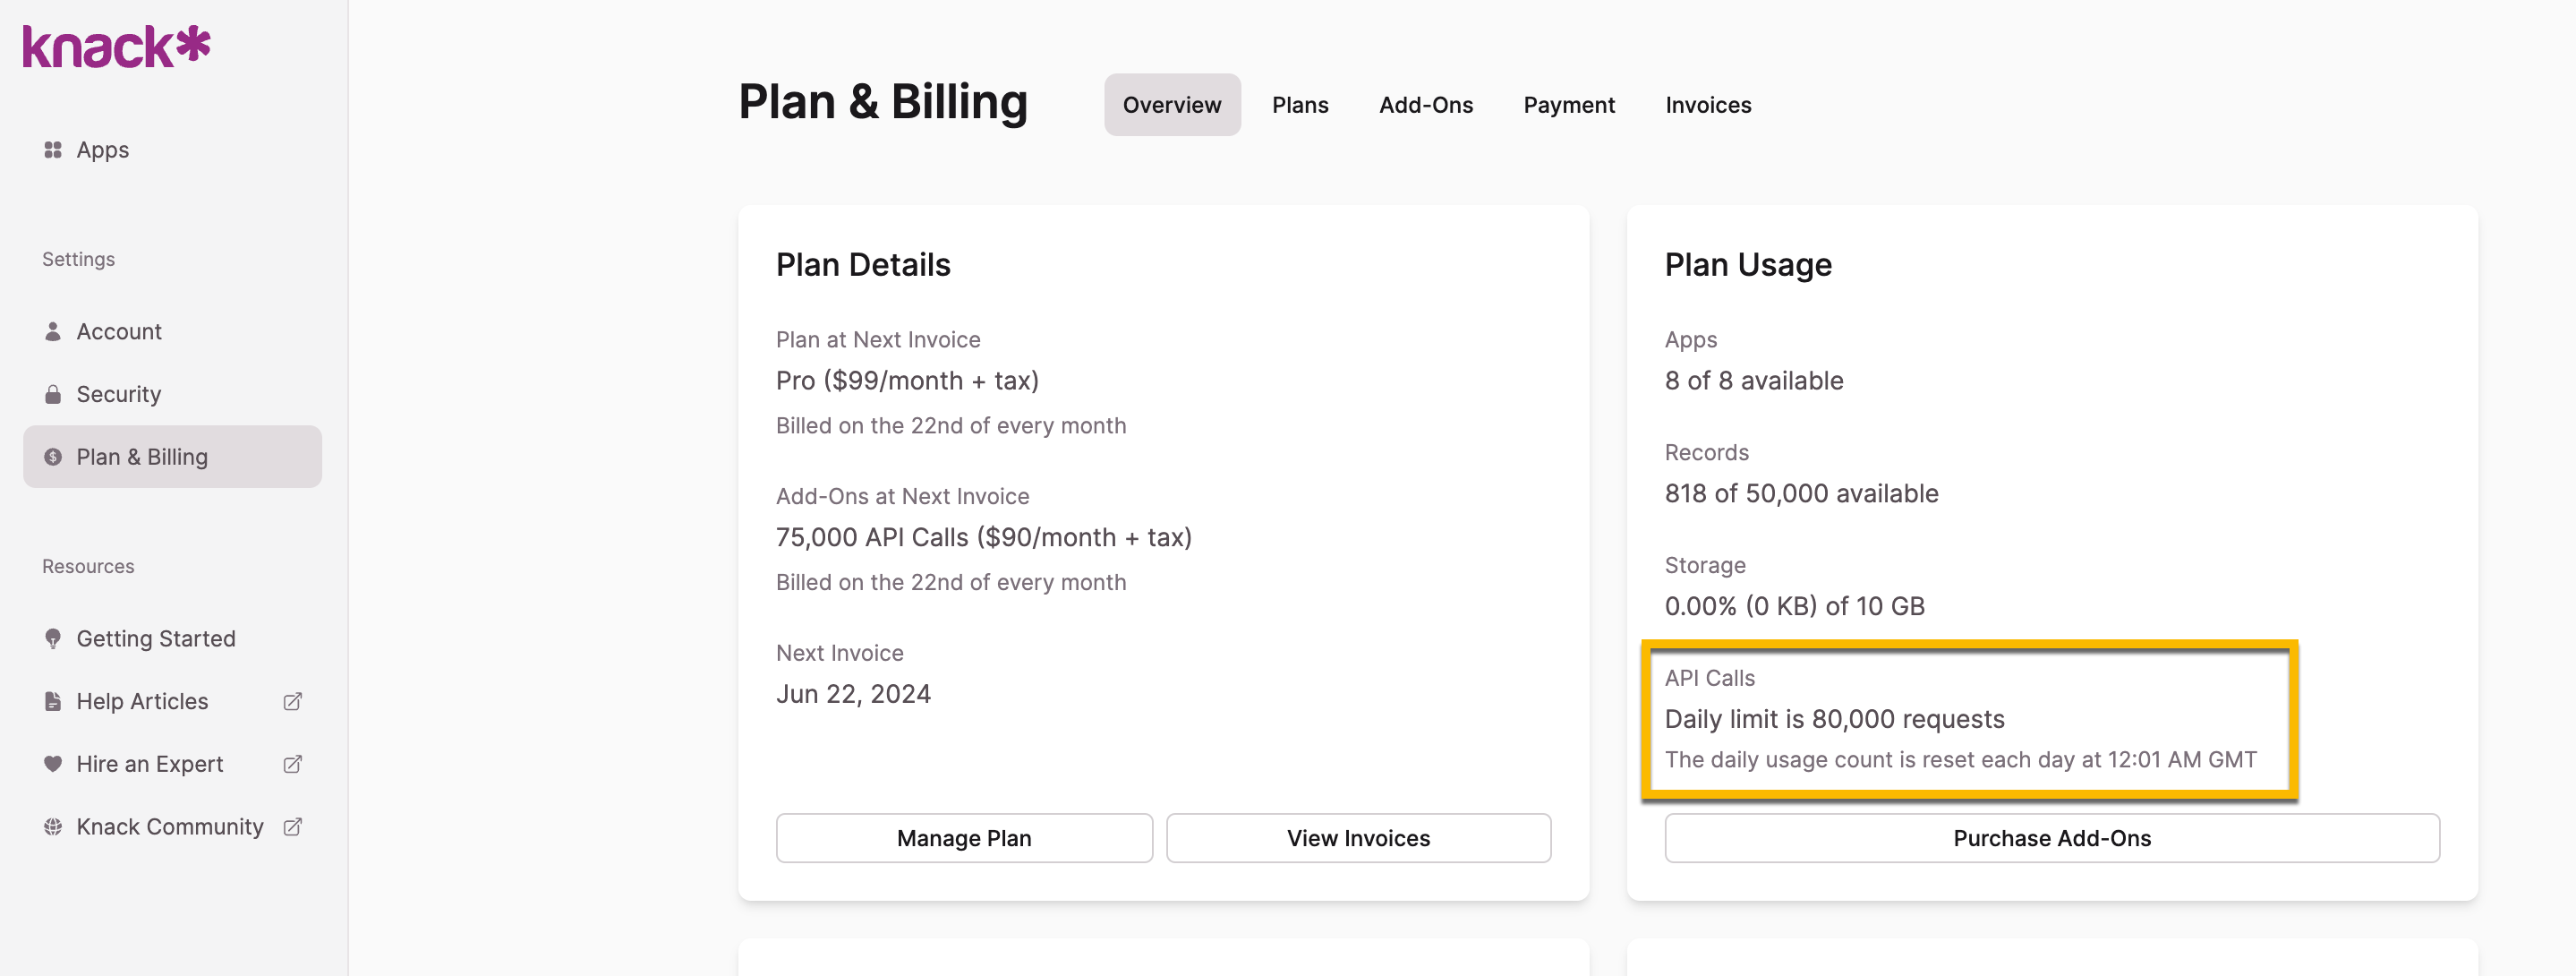
Task: Click the Plan & Billing dollar icon
Action: point(53,457)
